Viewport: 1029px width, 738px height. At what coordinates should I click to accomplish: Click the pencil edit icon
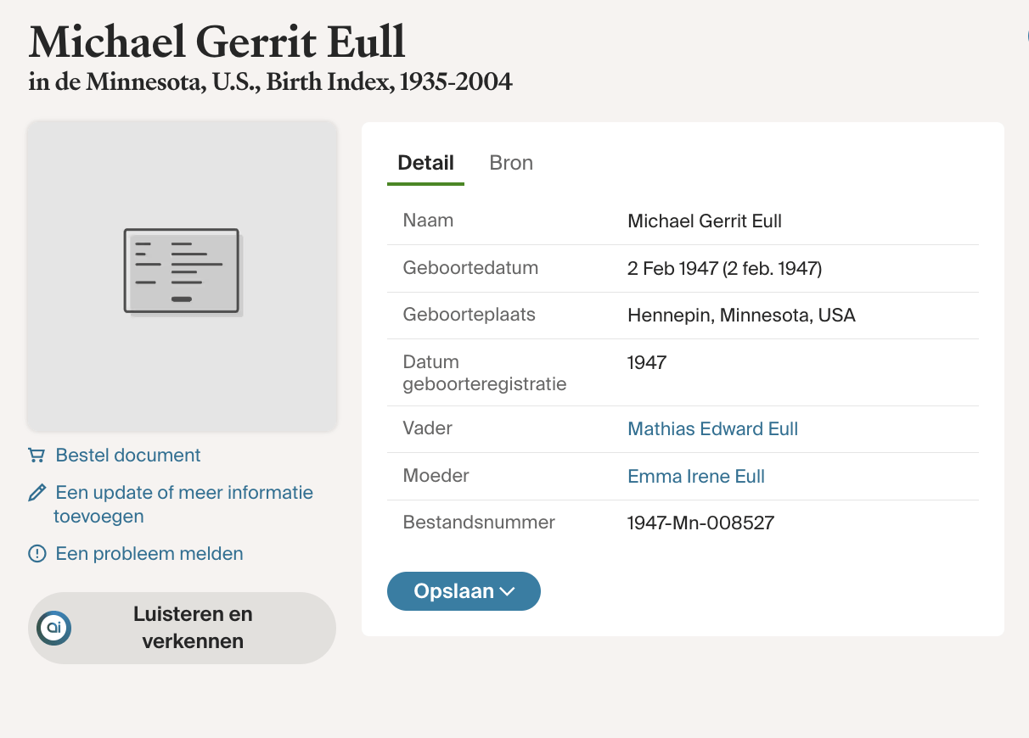[x=37, y=493]
